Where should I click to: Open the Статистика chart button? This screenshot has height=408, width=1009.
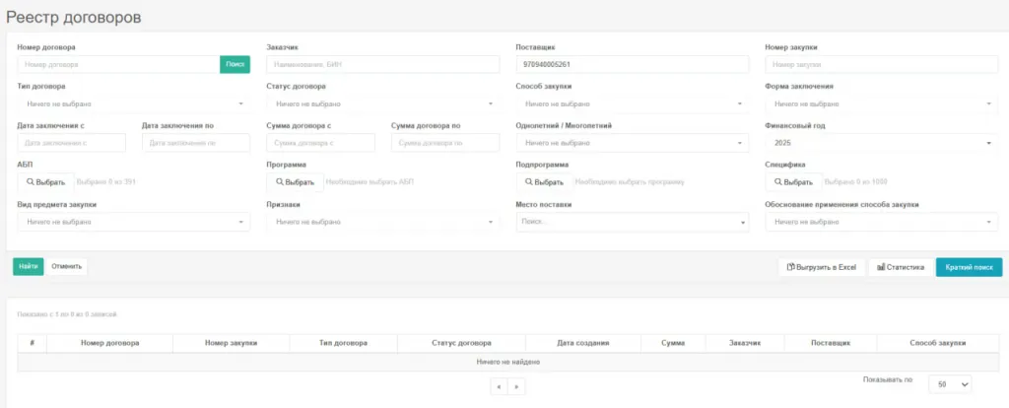pos(900,267)
